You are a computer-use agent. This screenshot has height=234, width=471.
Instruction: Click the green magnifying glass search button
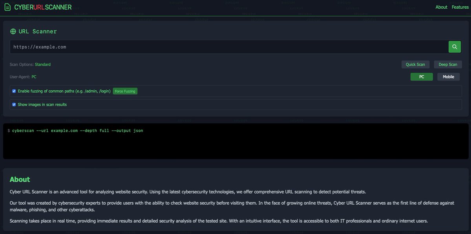point(454,46)
